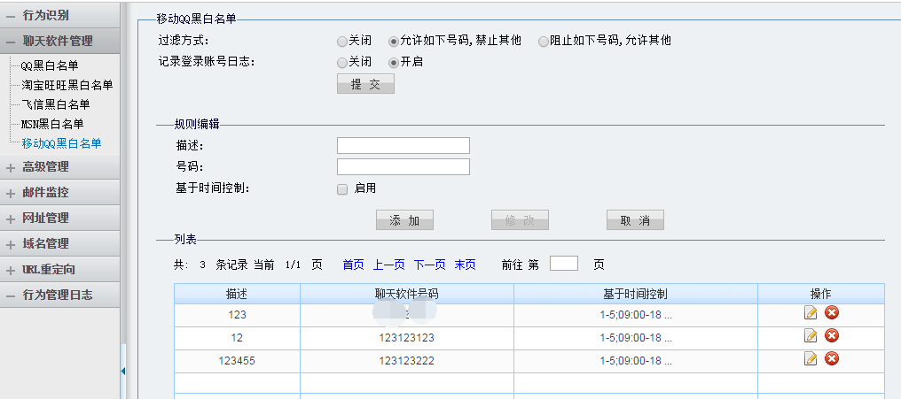
Task: Select the description cell 12
Action: pos(237,338)
